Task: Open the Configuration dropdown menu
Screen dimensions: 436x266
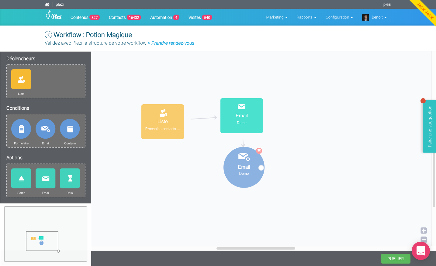Action: (x=339, y=17)
